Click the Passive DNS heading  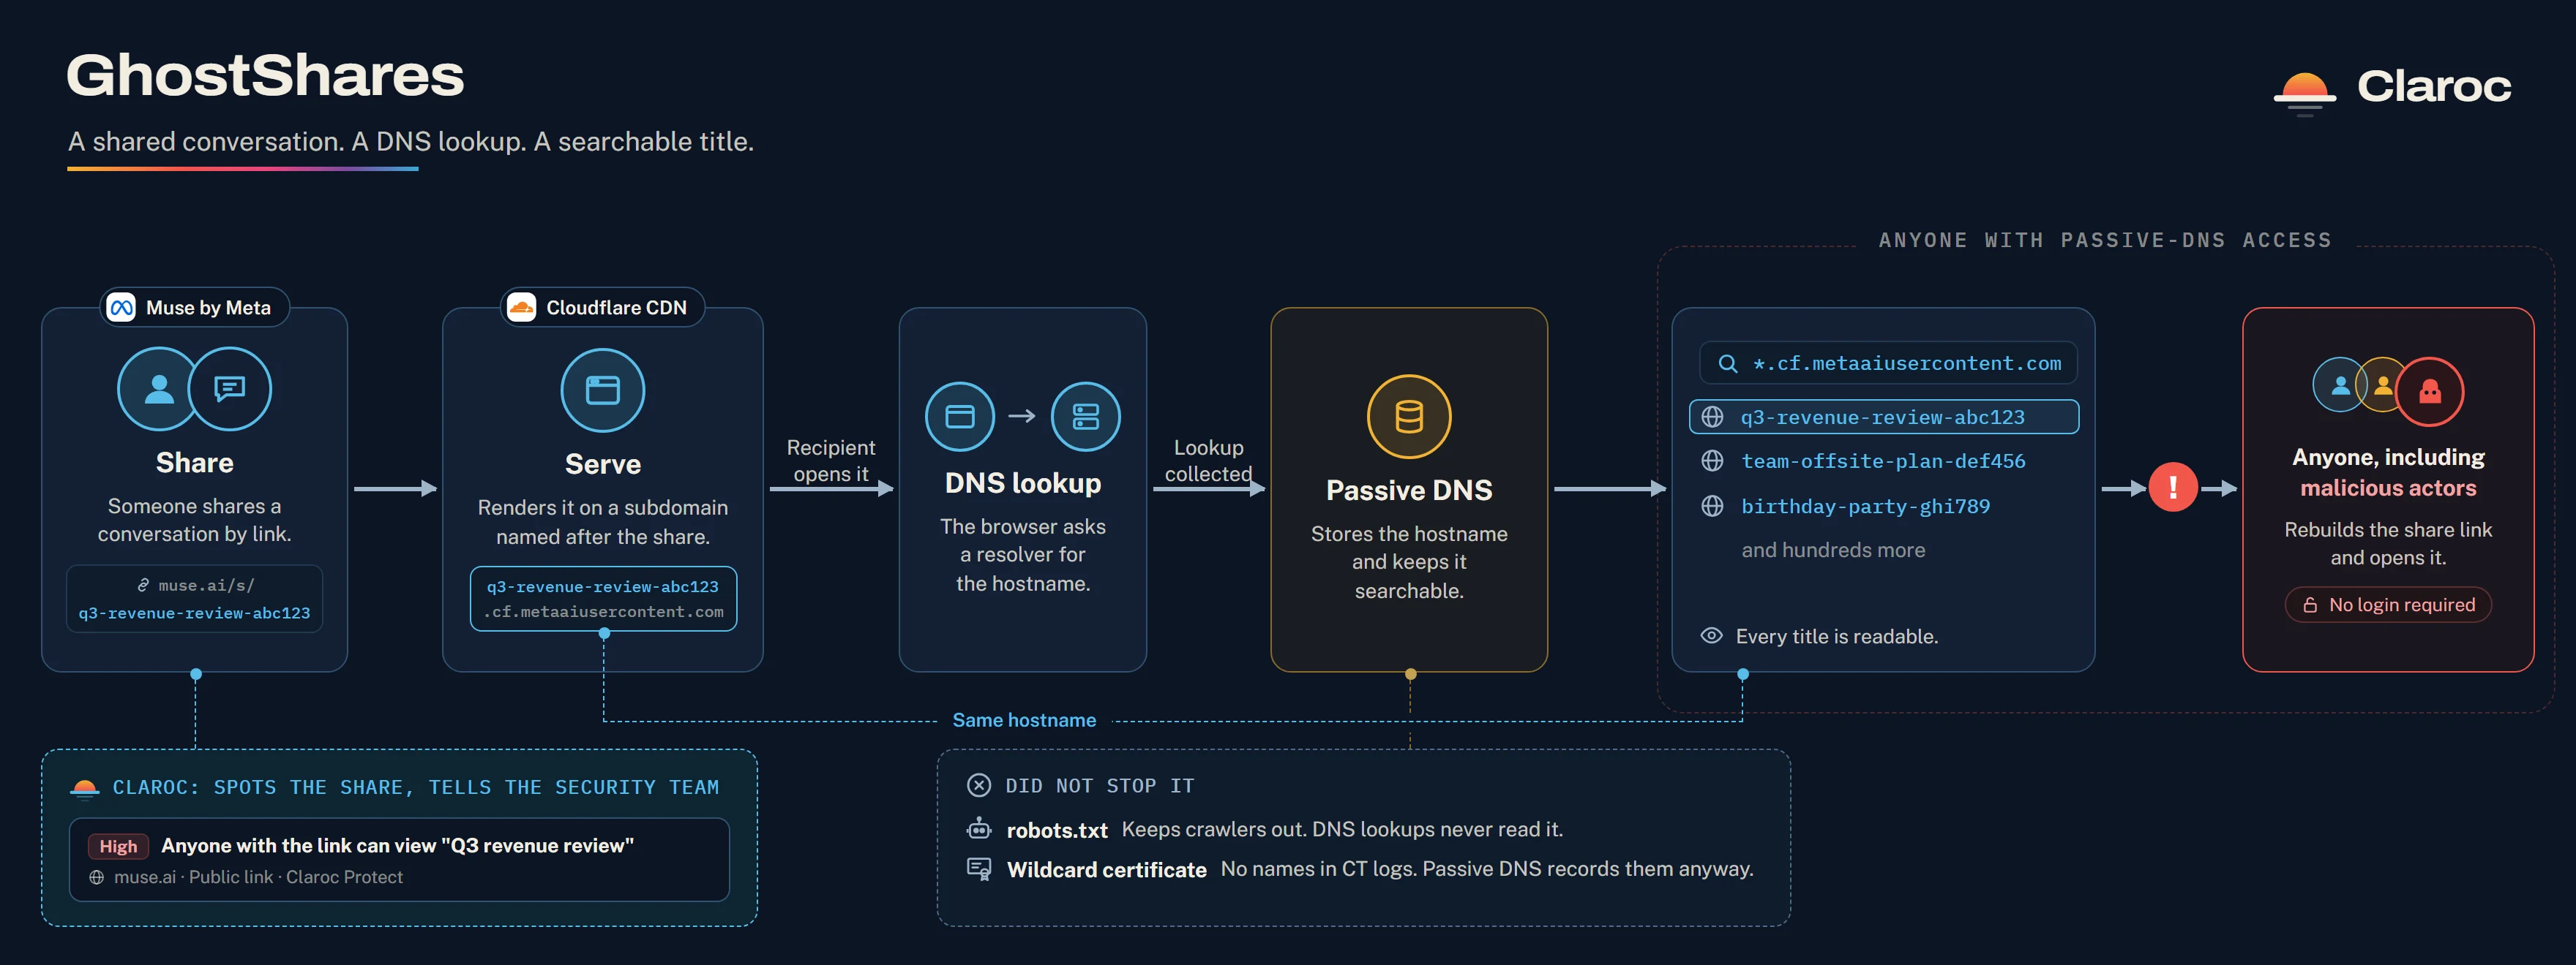pyautogui.click(x=1409, y=491)
